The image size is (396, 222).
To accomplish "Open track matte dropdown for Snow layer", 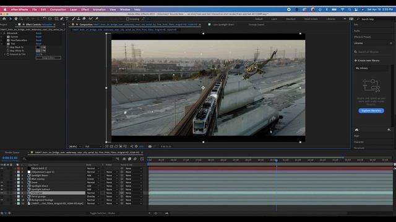I will tap(111, 183).
